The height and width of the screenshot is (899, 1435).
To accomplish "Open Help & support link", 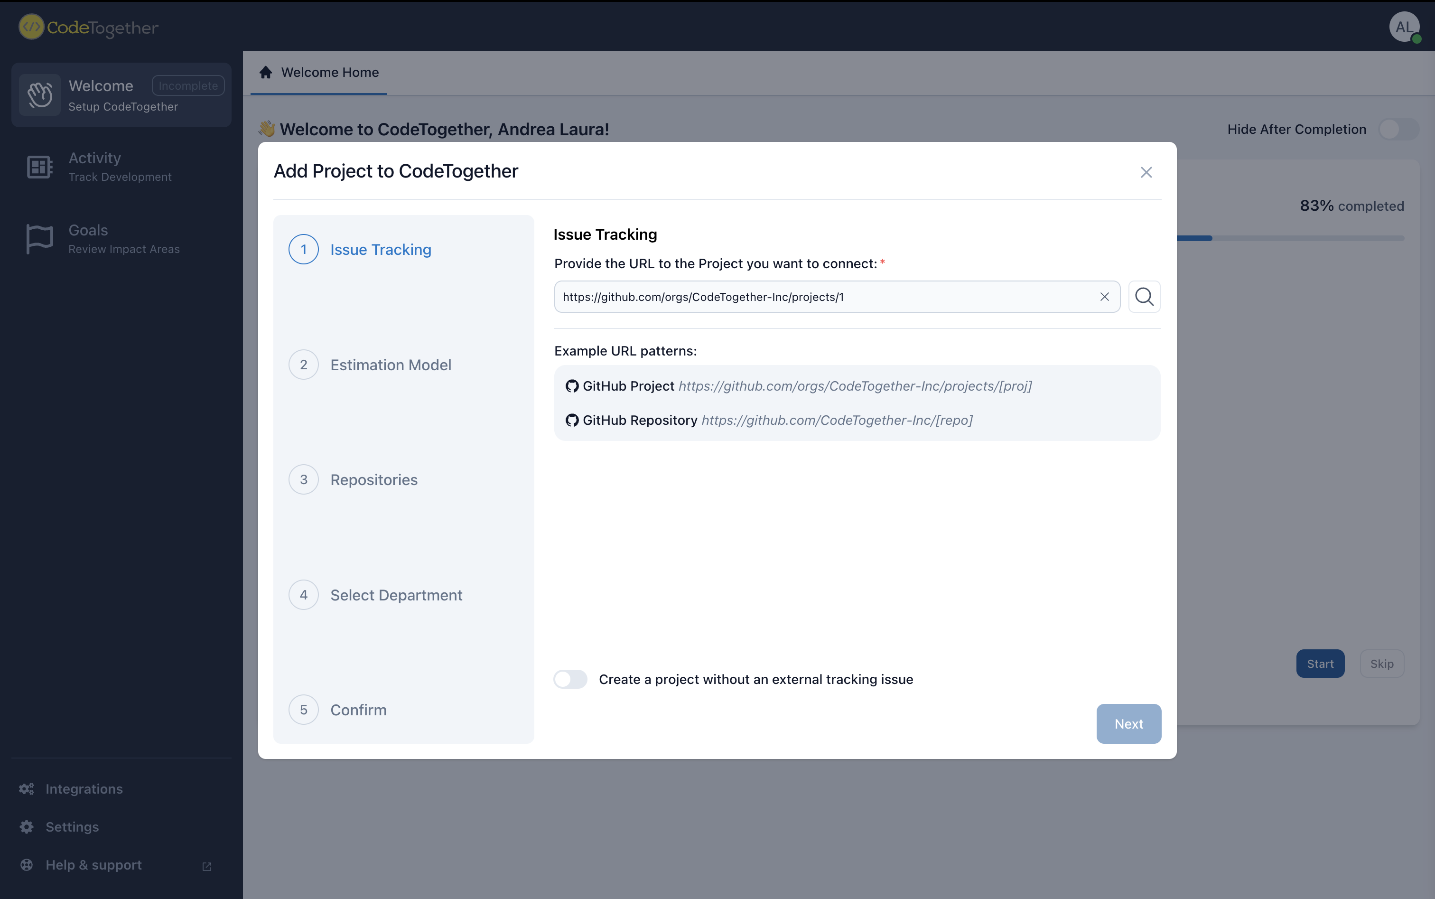I will (x=94, y=865).
